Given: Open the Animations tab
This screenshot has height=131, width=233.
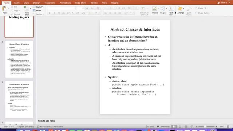Looking at the screenshot, I should point(65,3).
